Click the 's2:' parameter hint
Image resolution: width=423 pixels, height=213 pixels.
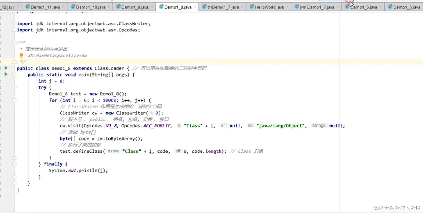click(x=251, y=126)
